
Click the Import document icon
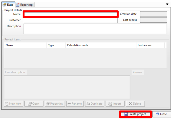pyautogui.click(x=110, y=104)
